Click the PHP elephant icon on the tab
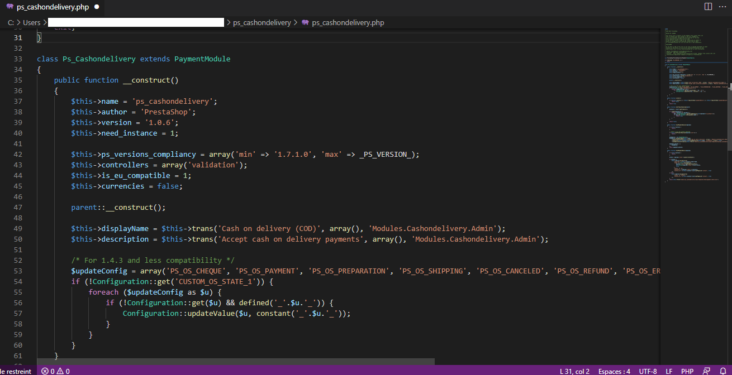This screenshot has height=375, width=732. coord(10,7)
